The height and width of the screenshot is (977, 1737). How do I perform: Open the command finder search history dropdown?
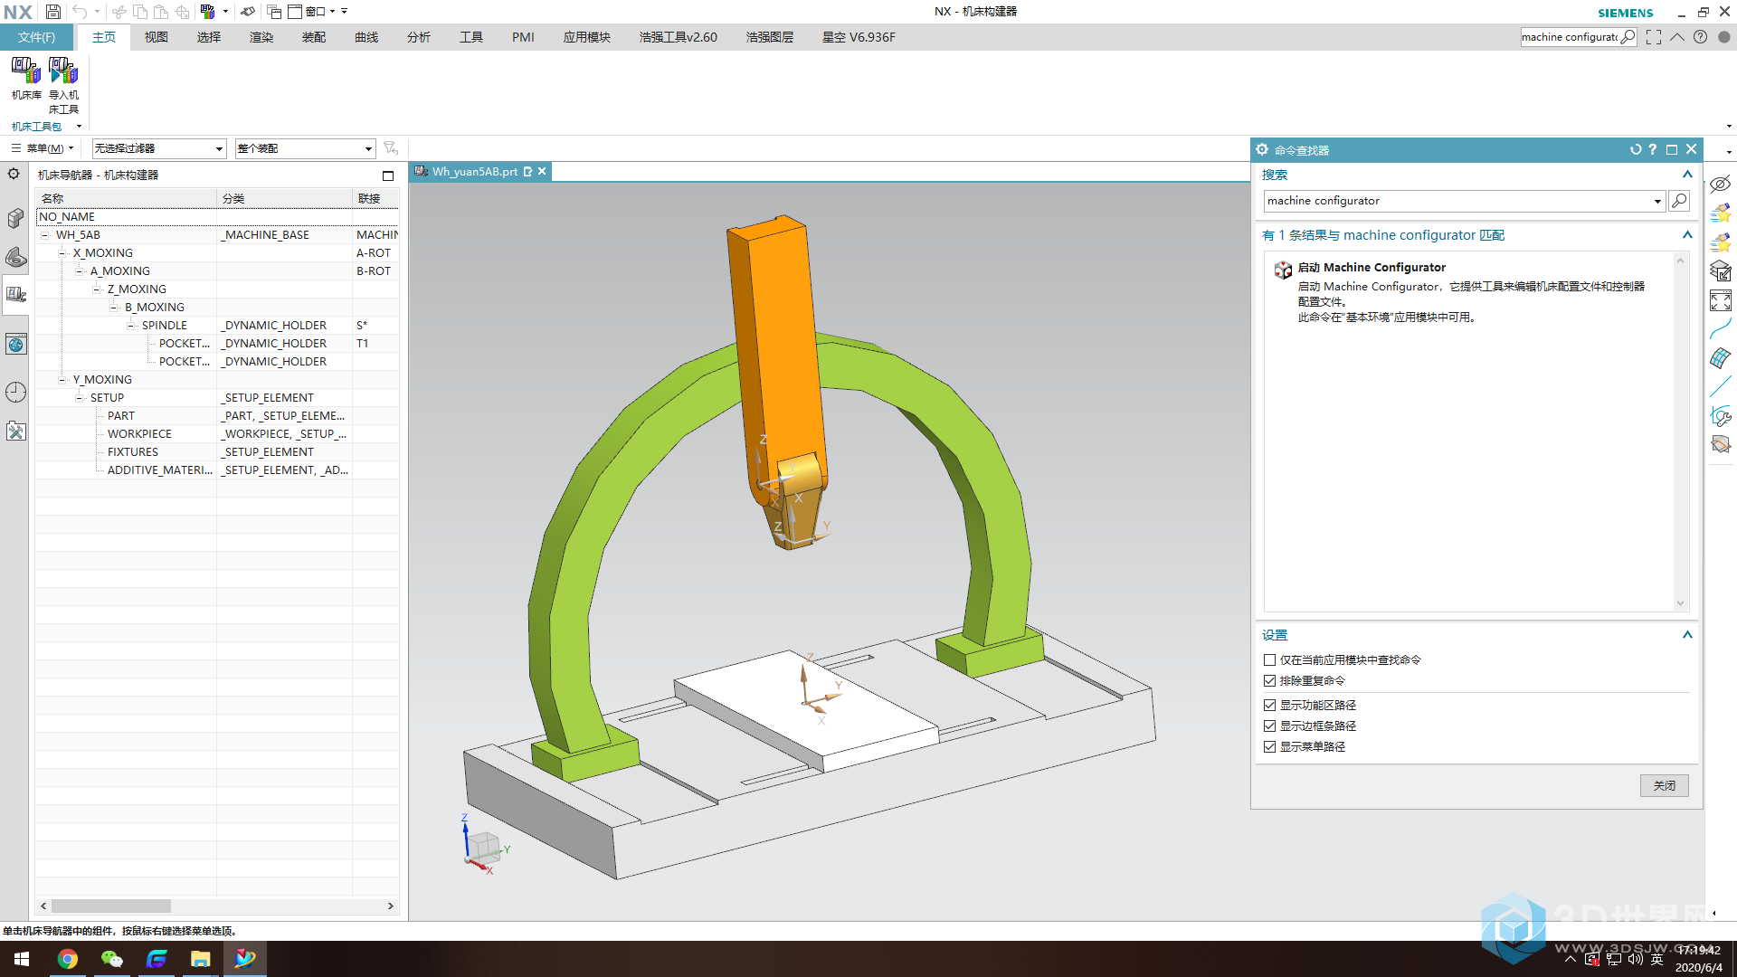[1657, 201]
